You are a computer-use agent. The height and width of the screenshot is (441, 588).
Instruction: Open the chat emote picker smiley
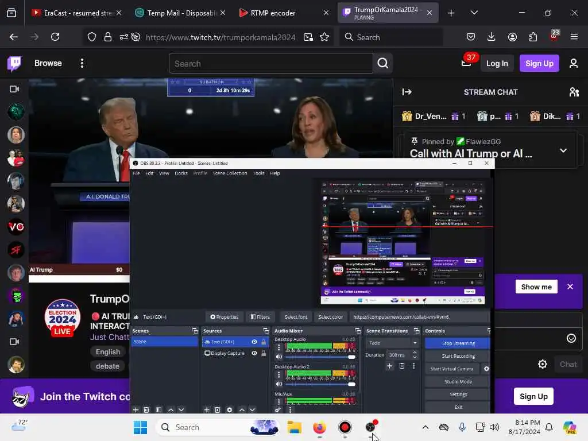click(x=571, y=338)
